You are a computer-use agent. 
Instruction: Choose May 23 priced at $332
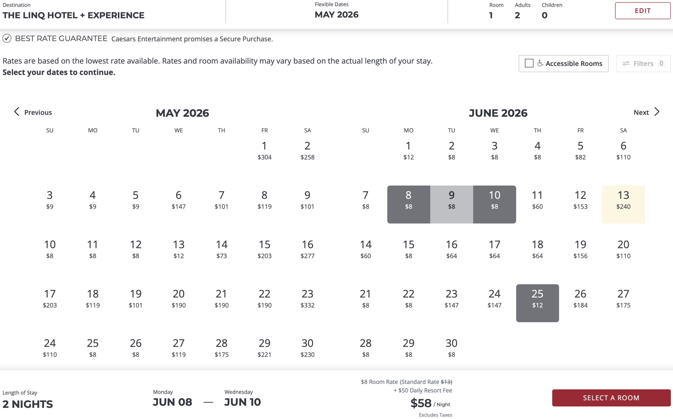[x=307, y=298]
